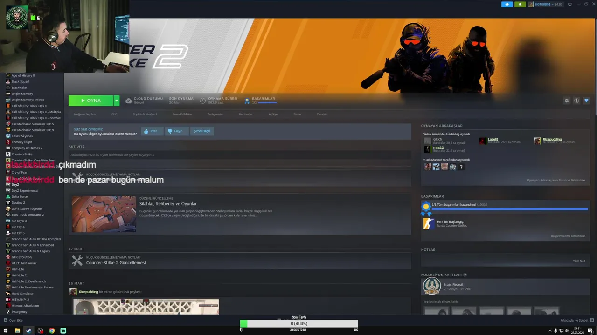Click the wrench icon beside Counter-Strike 2 Güncellemesi
597x335 pixels.
point(77,261)
